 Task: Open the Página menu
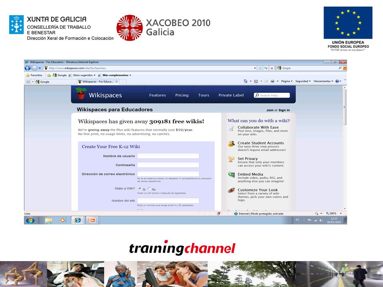(286, 81)
